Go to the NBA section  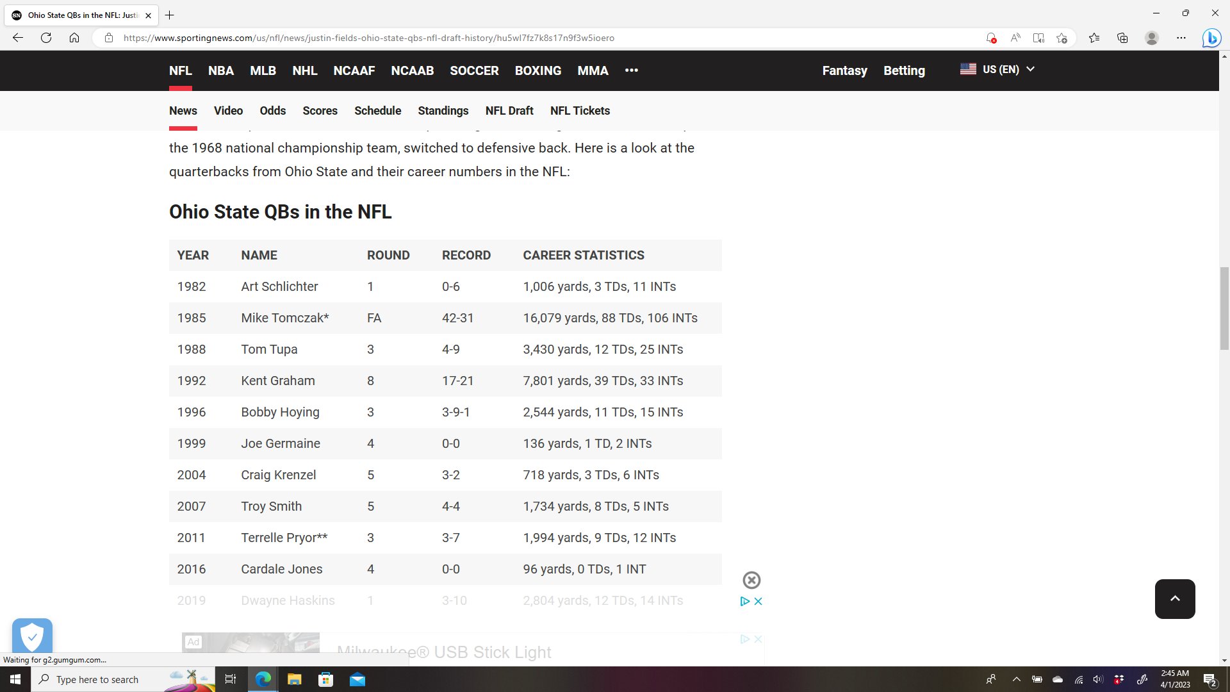pos(221,70)
